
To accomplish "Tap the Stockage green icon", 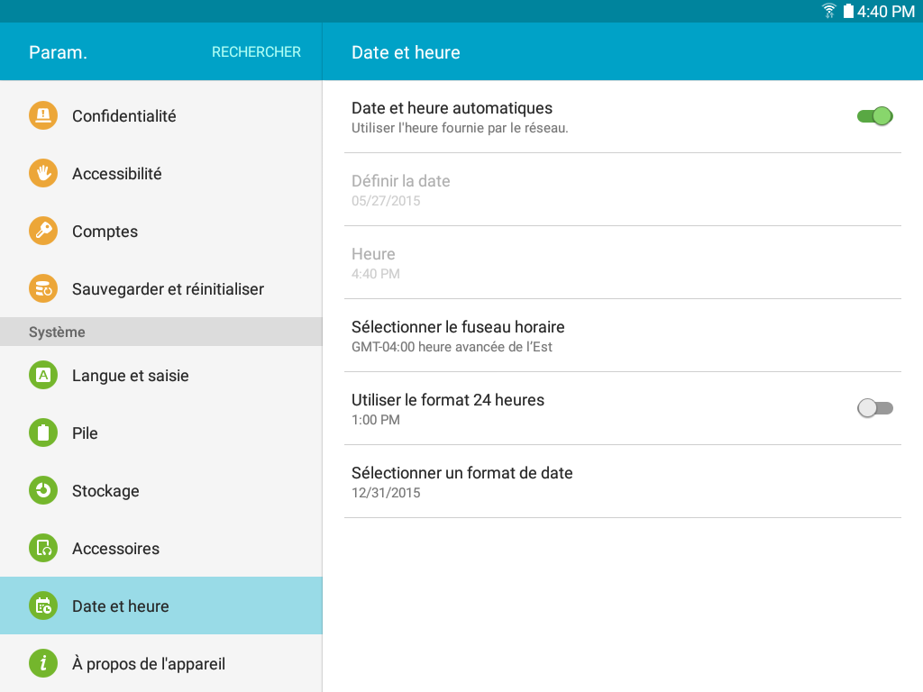I will click(43, 490).
